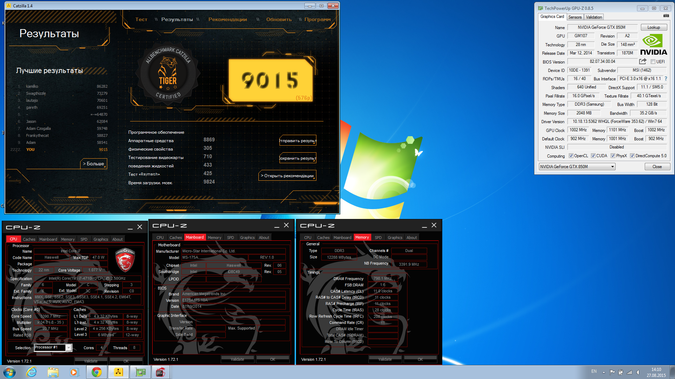This screenshot has width=675, height=379.
Task: Click the Отправить результат button
Action: pyautogui.click(x=298, y=141)
